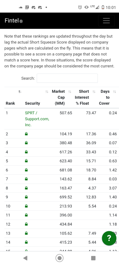The width and height of the screenshot is (119, 265).
Task: Select days to cover value 1.18
Action: coord(113,224)
